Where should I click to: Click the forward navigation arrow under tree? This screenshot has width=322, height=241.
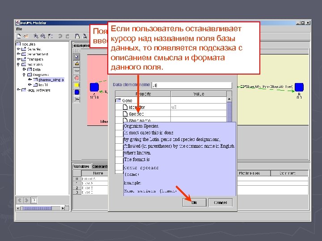[26, 200]
